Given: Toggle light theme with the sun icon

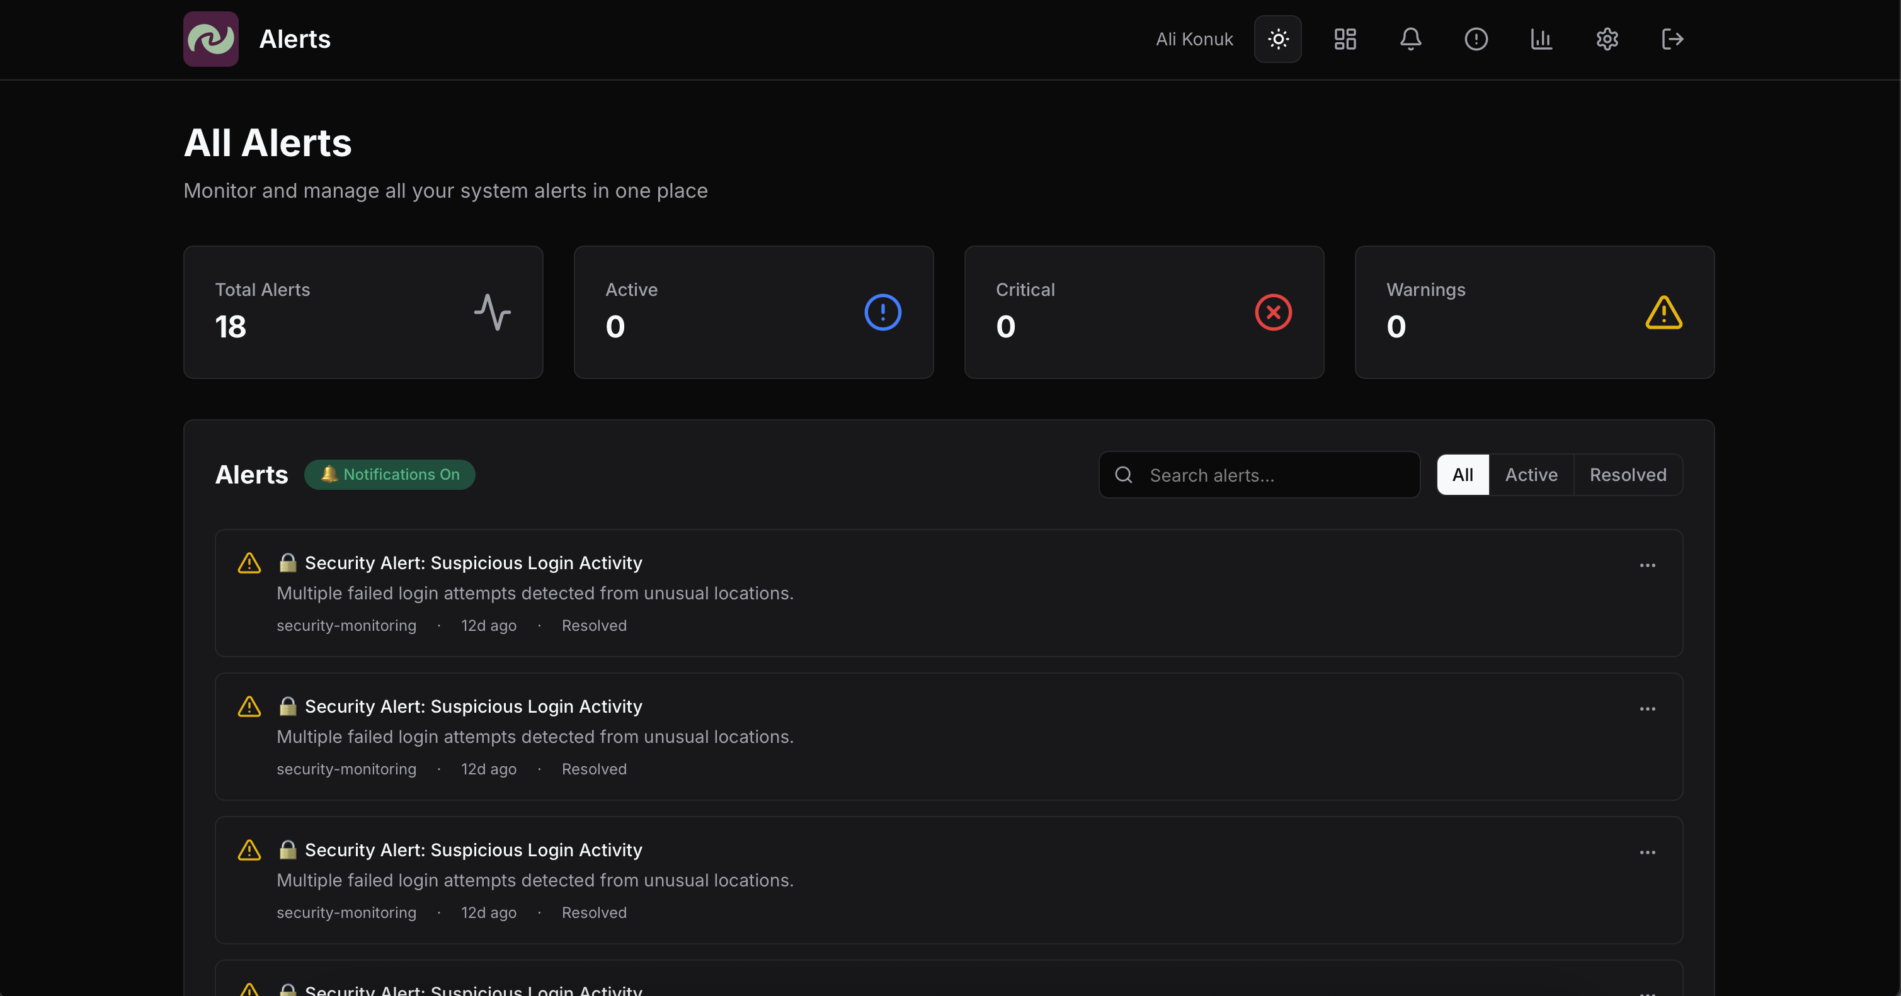Looking at the screenshot, I should (1277, 39).
